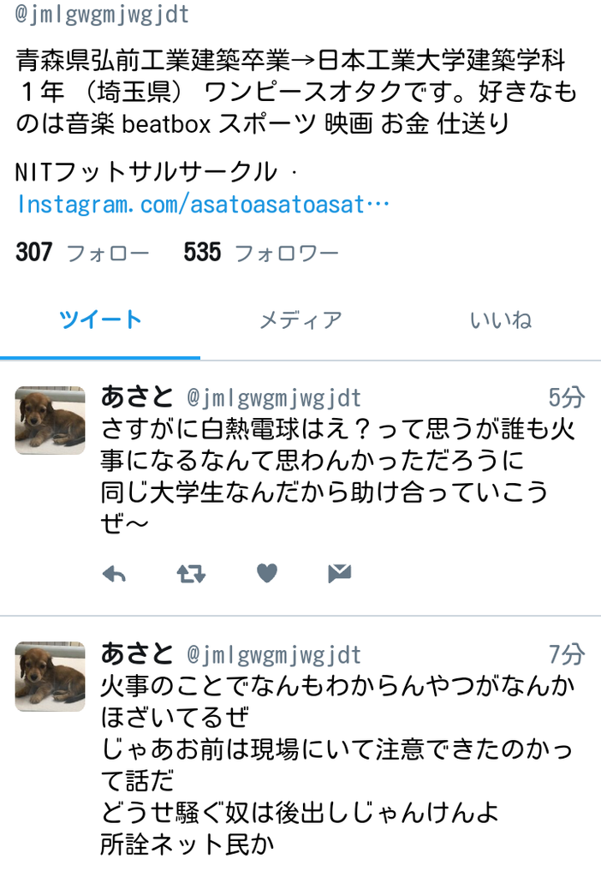Viewport: 601px width, 877px height.
Task: Tap the 7分 timestamp of second tweet
Action: click(566, 653)
